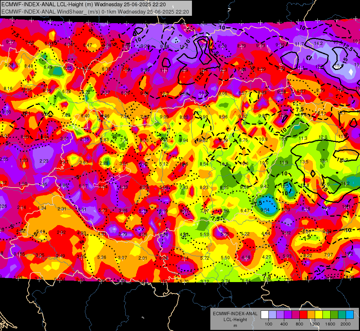Select the grid value 6.49
This screenshot has width=360, height=331.
pyautogui.click(x=48, y=67)
